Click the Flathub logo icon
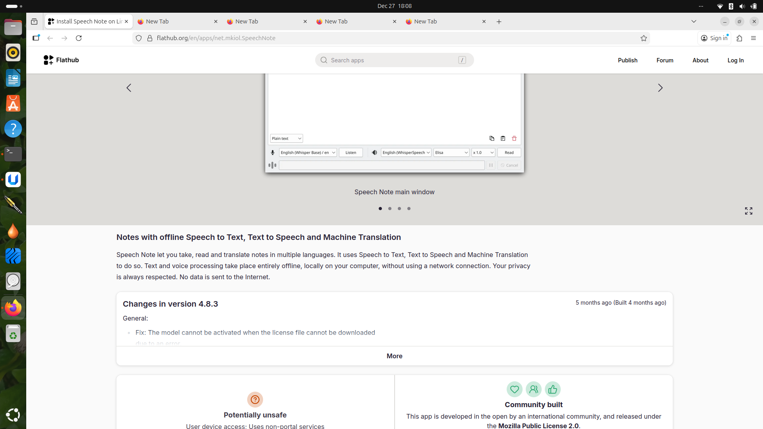 coord(48,60)
